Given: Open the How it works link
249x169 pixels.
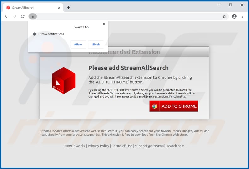Looking at the screenshot, I should point(75,146).
